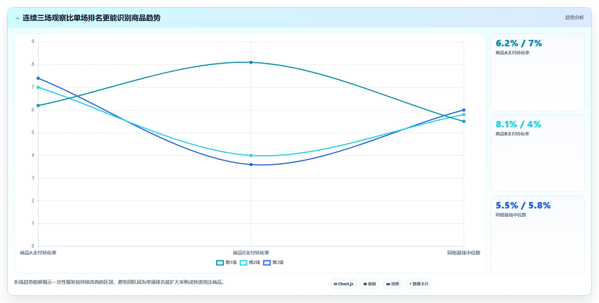Click 第3场 data point at 商品A value 7.4

click(x=38, y=78)
